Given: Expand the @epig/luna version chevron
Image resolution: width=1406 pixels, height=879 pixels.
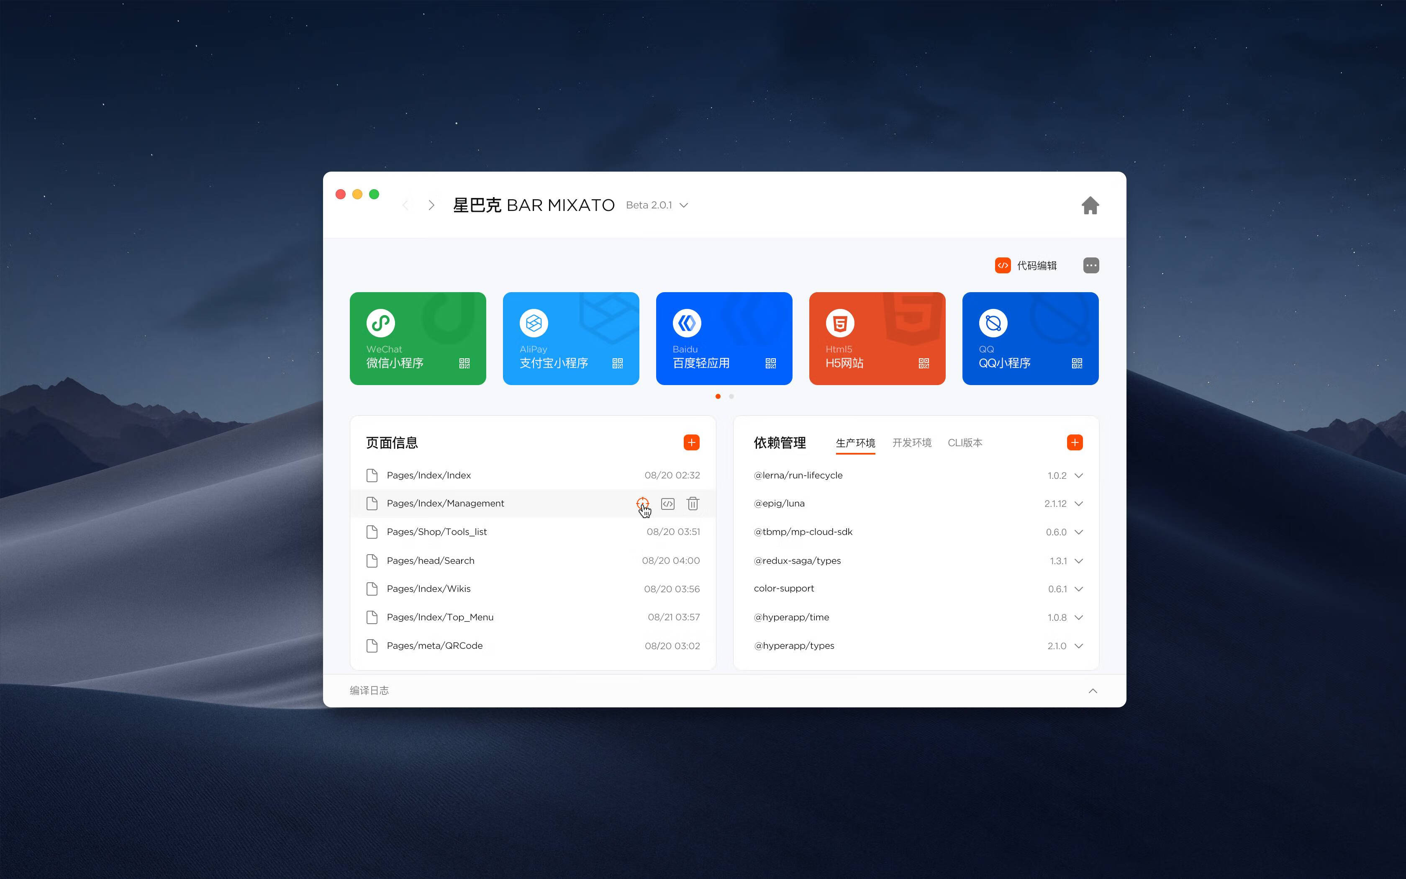Looking at the screenshot, I should coord(1079,504).
